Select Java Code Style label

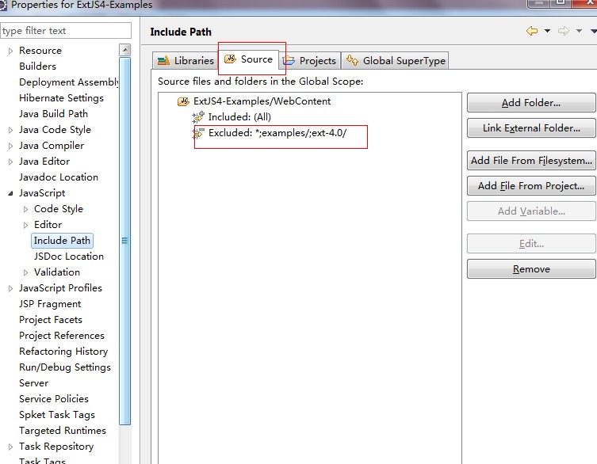click(55, 130)
